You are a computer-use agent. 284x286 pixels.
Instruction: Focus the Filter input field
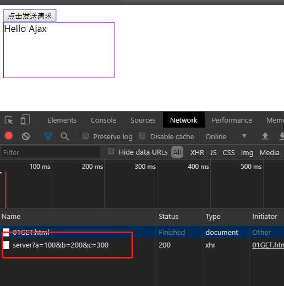pyautogui.click(x=51, y=152)
